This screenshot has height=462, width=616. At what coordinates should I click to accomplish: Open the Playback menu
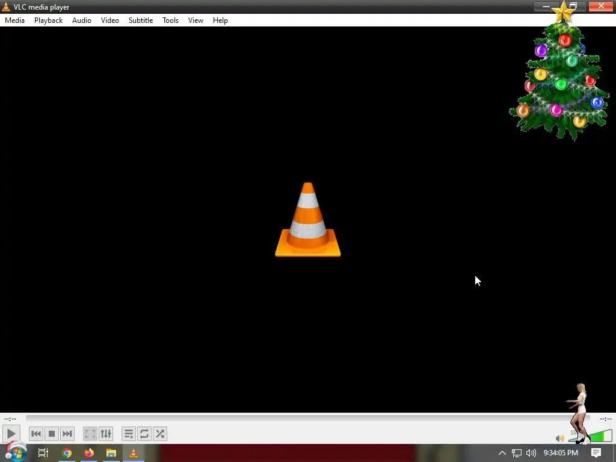pyautogui.click(x=48, y=20)
